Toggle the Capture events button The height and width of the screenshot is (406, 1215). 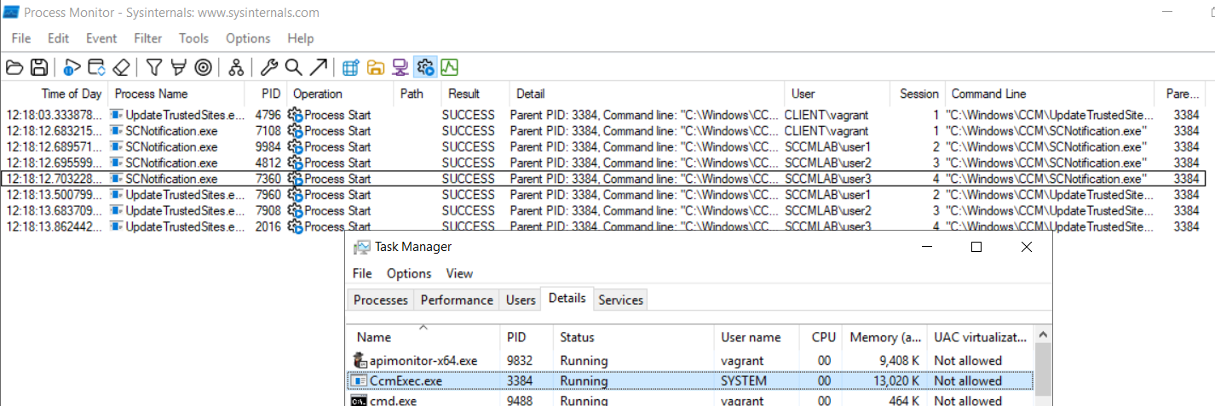tap(72, 67)
